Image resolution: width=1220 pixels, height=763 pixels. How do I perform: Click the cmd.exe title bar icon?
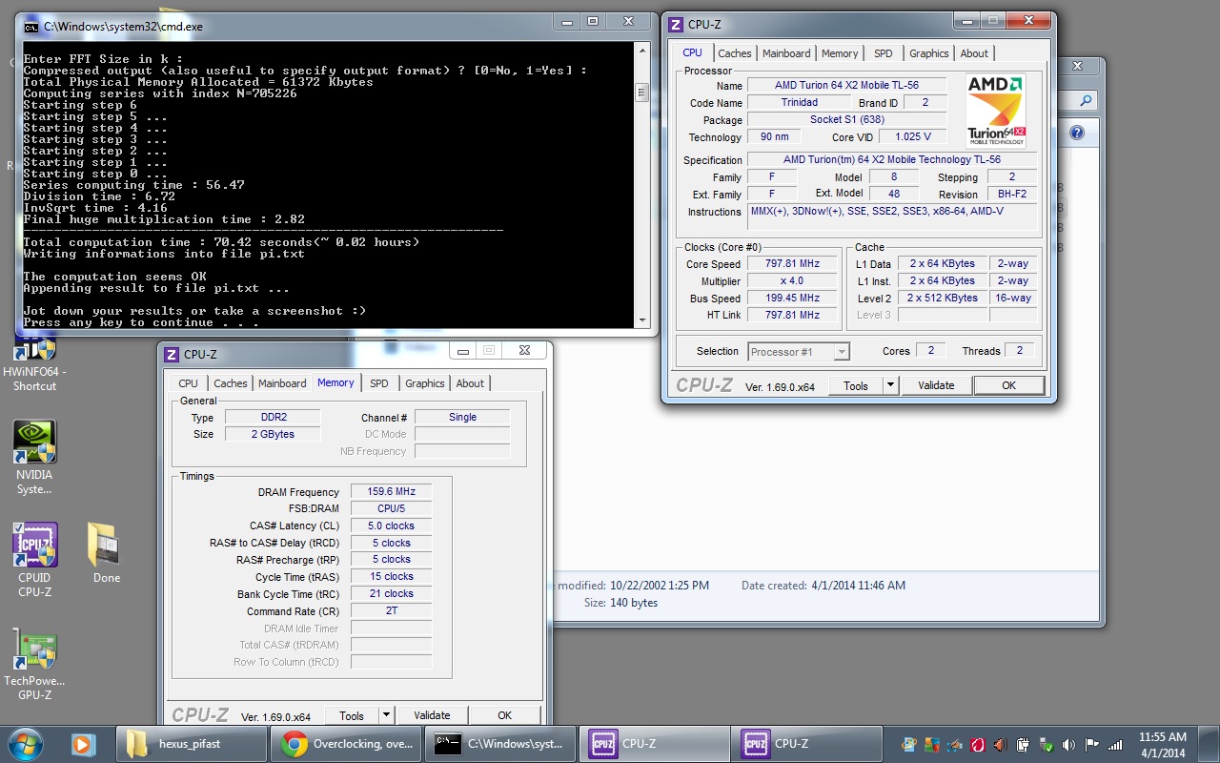coord(31,27)
